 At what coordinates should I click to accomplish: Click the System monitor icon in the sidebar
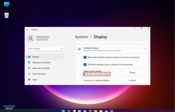[29, 57]
